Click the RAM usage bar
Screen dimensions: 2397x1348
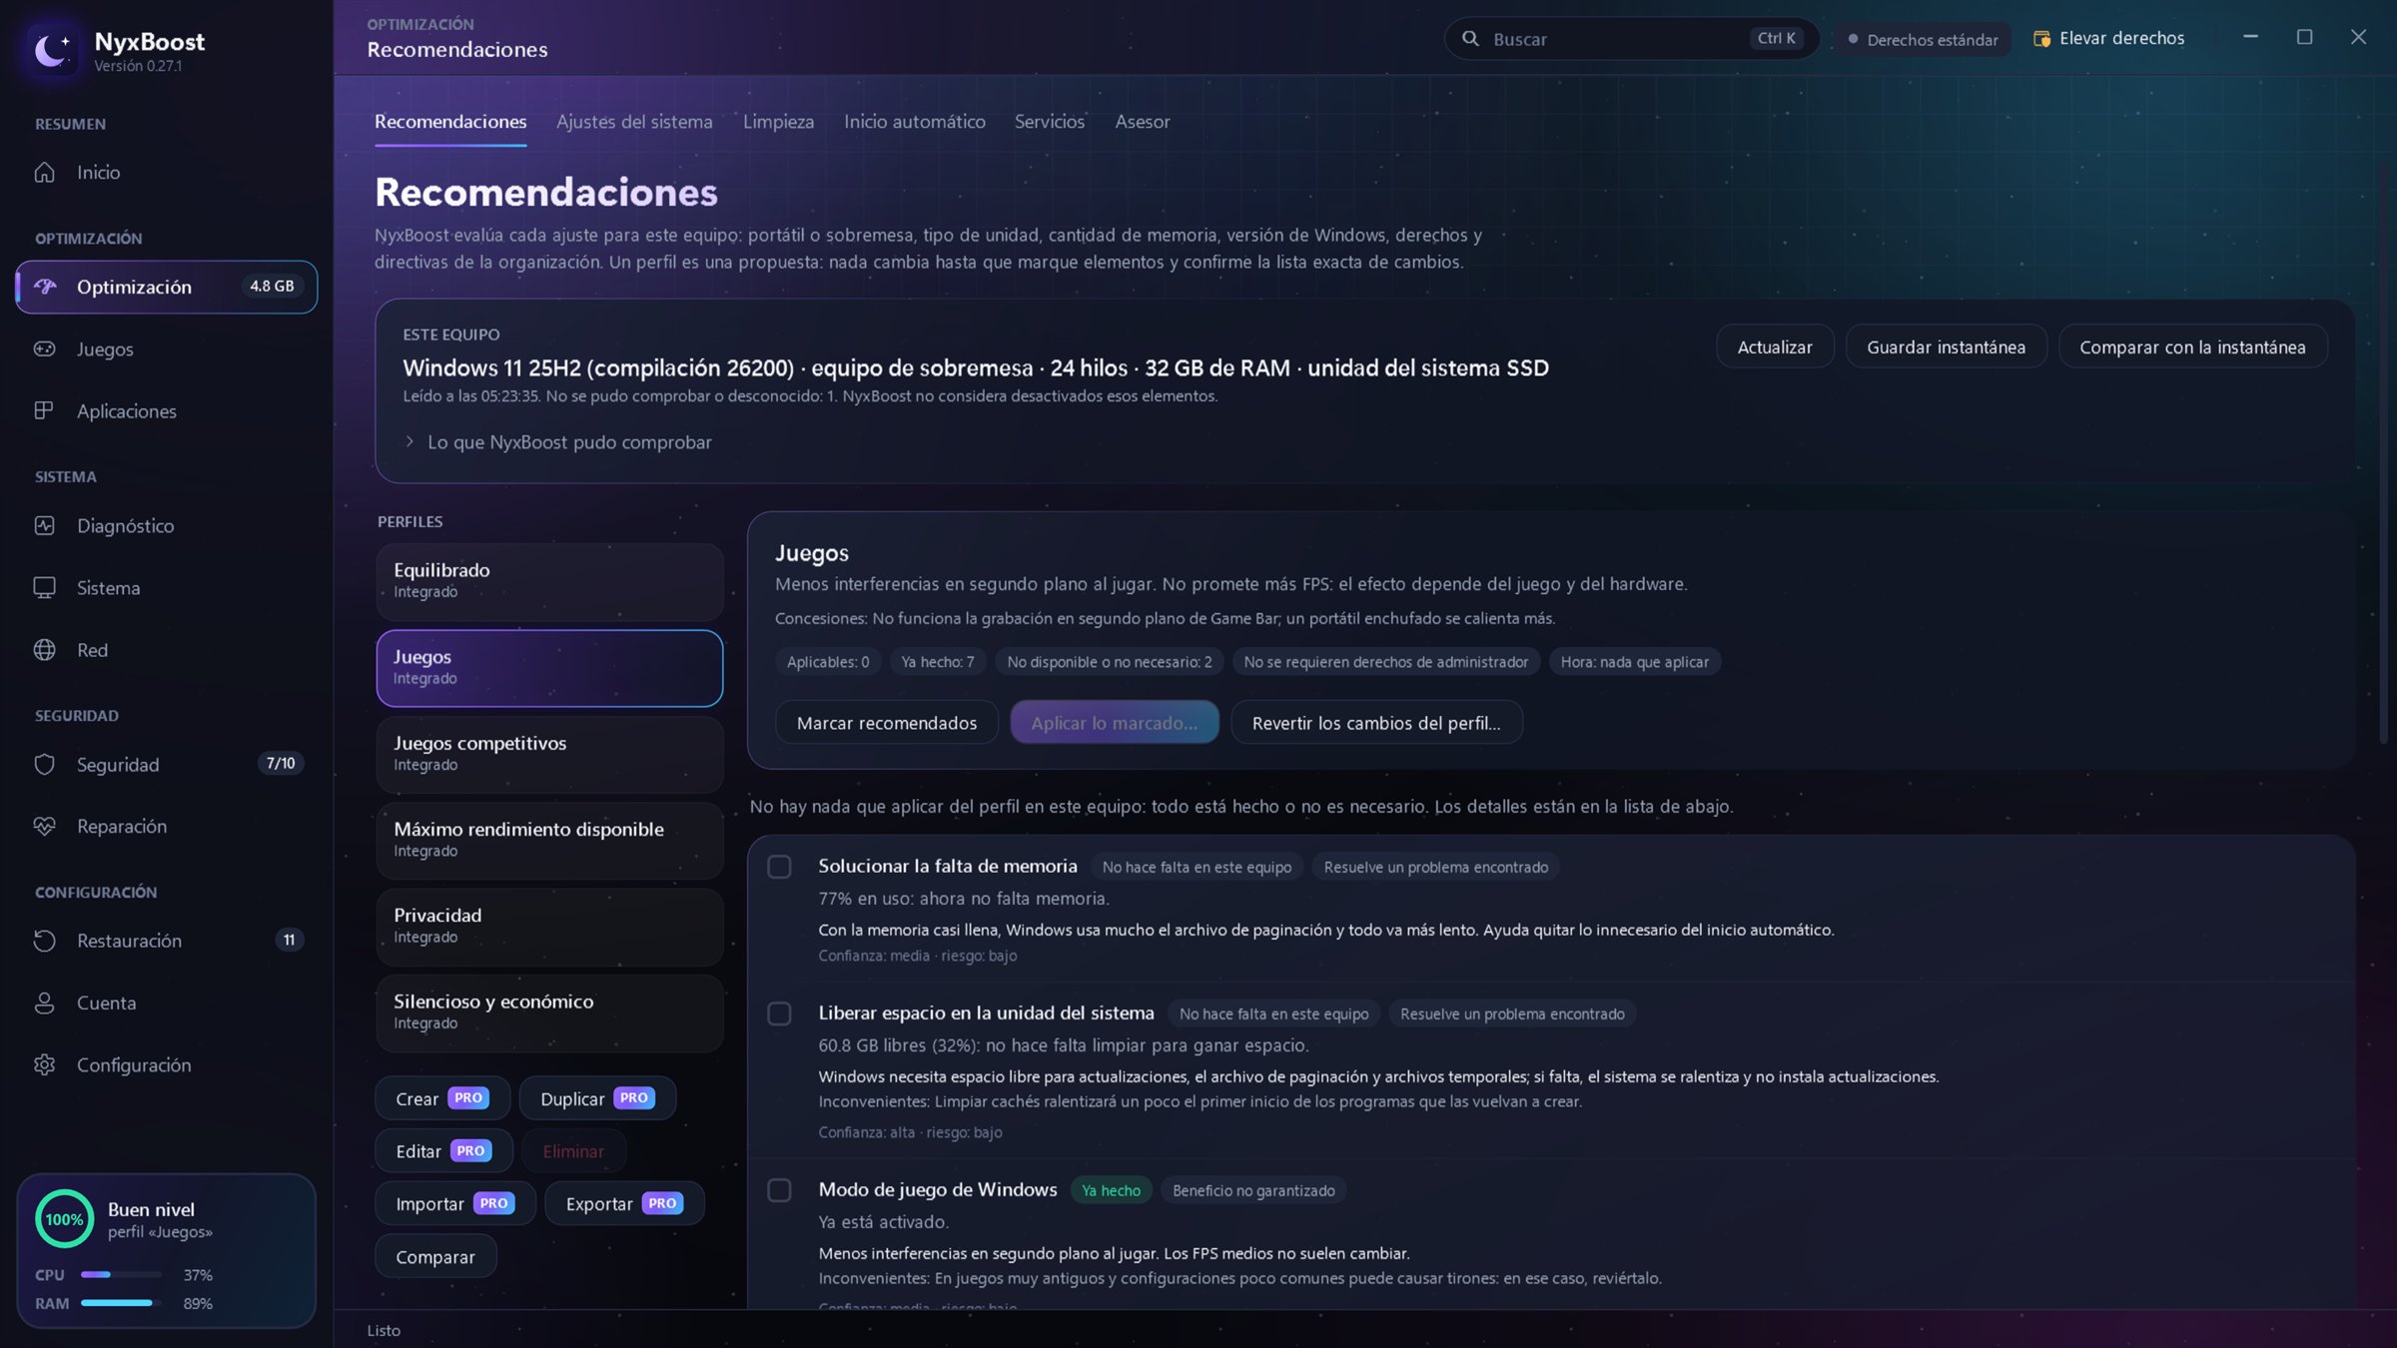[x=121, y=1303]
